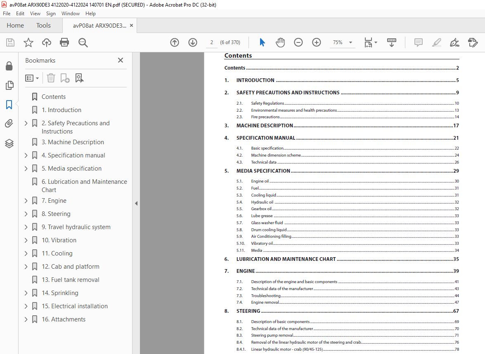Open the attachments paperclip panel
Screen dimensions: 485x354
[x=9, y=124]
